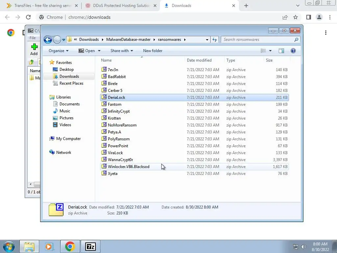Select the WannaCrypt0r zip archive
Viewport: 337px width, 253px height.
[194, 160]
